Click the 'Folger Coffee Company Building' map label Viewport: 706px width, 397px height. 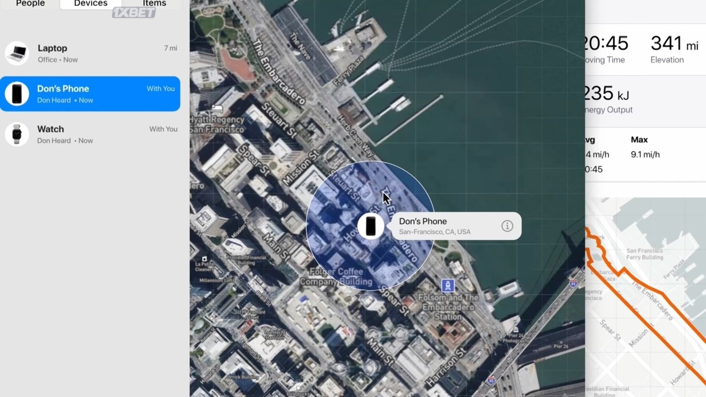tap(336, 276)
